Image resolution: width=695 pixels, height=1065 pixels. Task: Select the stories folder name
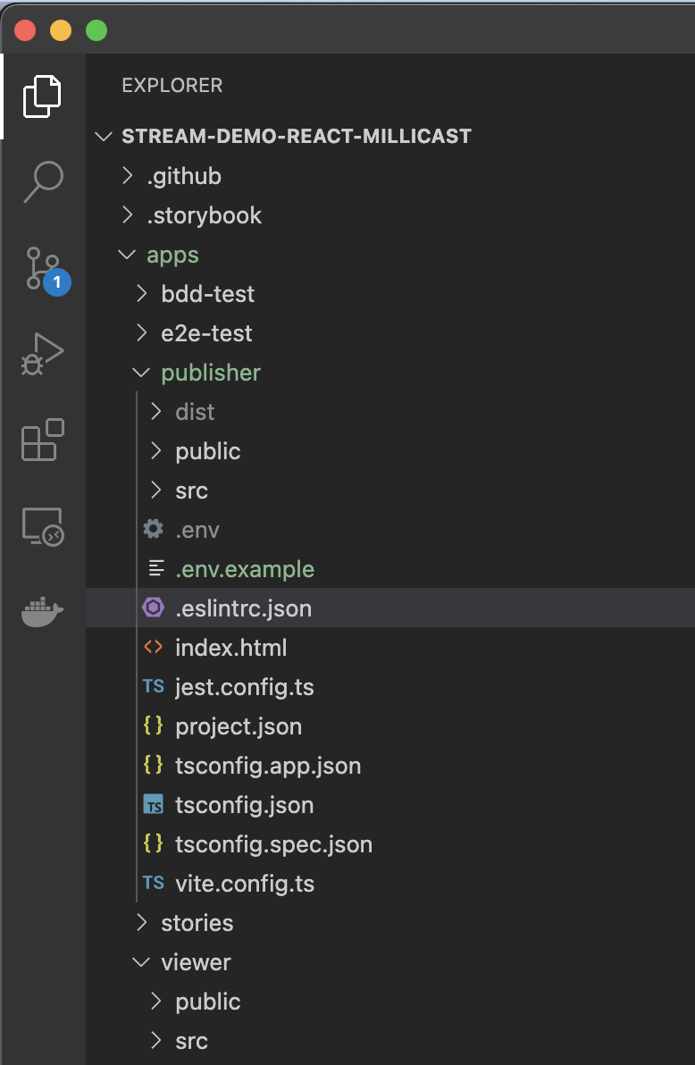[x=197, y=923]
